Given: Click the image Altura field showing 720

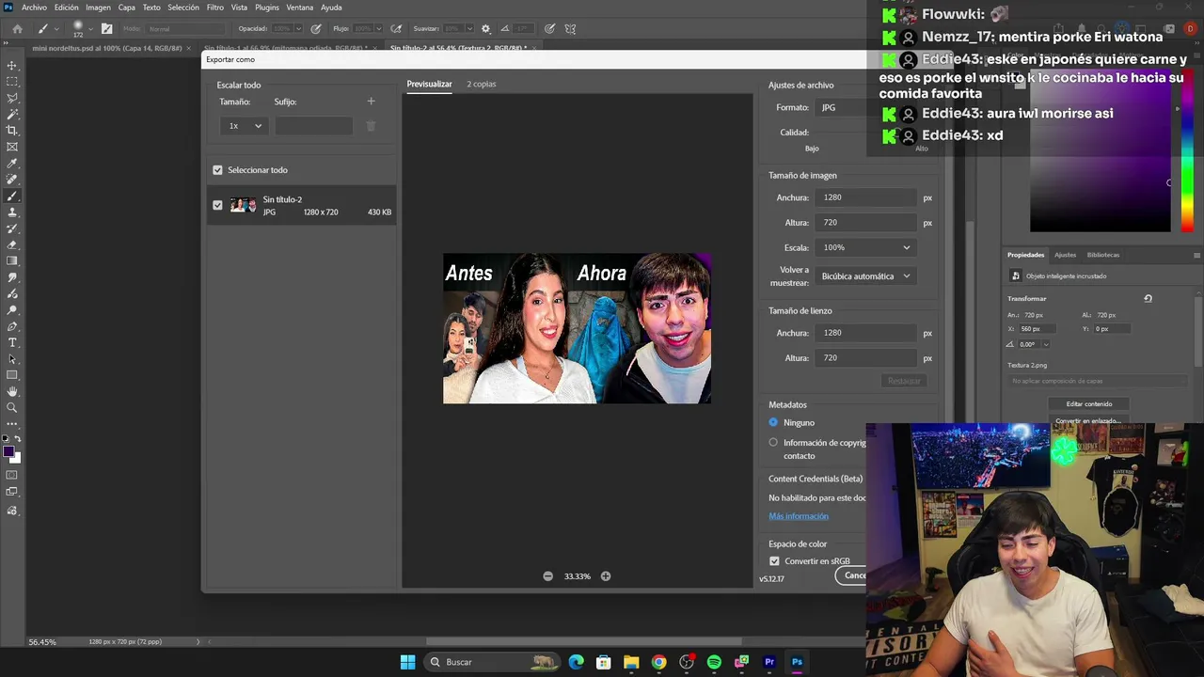Looking at the screenshot, I should (x=866, y=223).
